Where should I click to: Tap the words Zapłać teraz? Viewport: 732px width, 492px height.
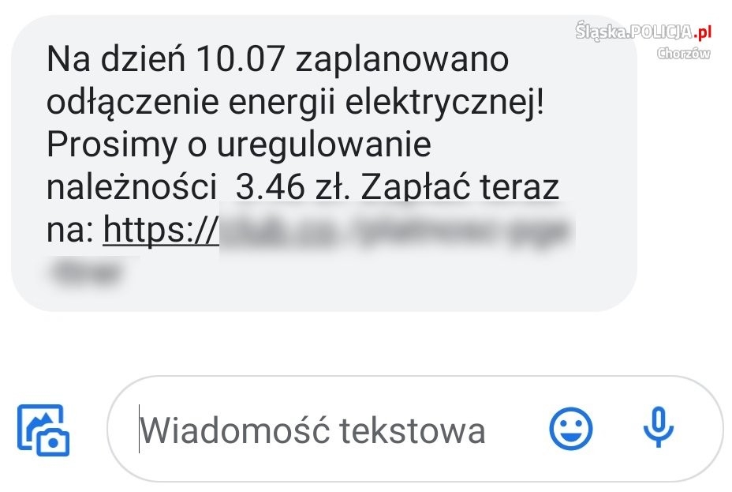460,187
